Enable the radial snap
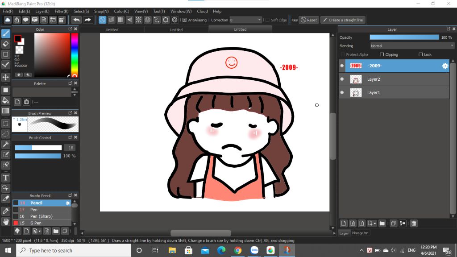The height and width of the screenshot is (257, 457). tap(138, 20)
